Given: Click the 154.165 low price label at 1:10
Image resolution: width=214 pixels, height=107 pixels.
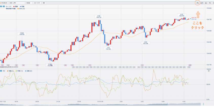Looking at the screenshot, I should click(x=108, y=48).
